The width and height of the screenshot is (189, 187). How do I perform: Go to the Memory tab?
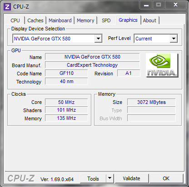[85, 20]
